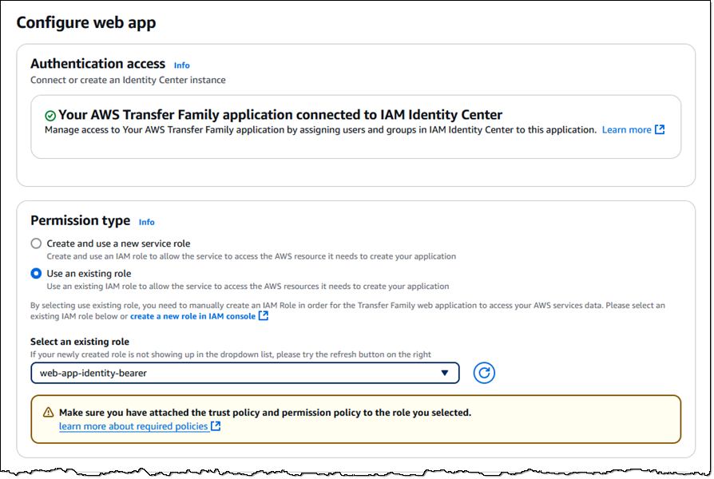Screen dimensions: 714x479
Task: Click the Configure web app heading
Action: [x=86, y=22]
